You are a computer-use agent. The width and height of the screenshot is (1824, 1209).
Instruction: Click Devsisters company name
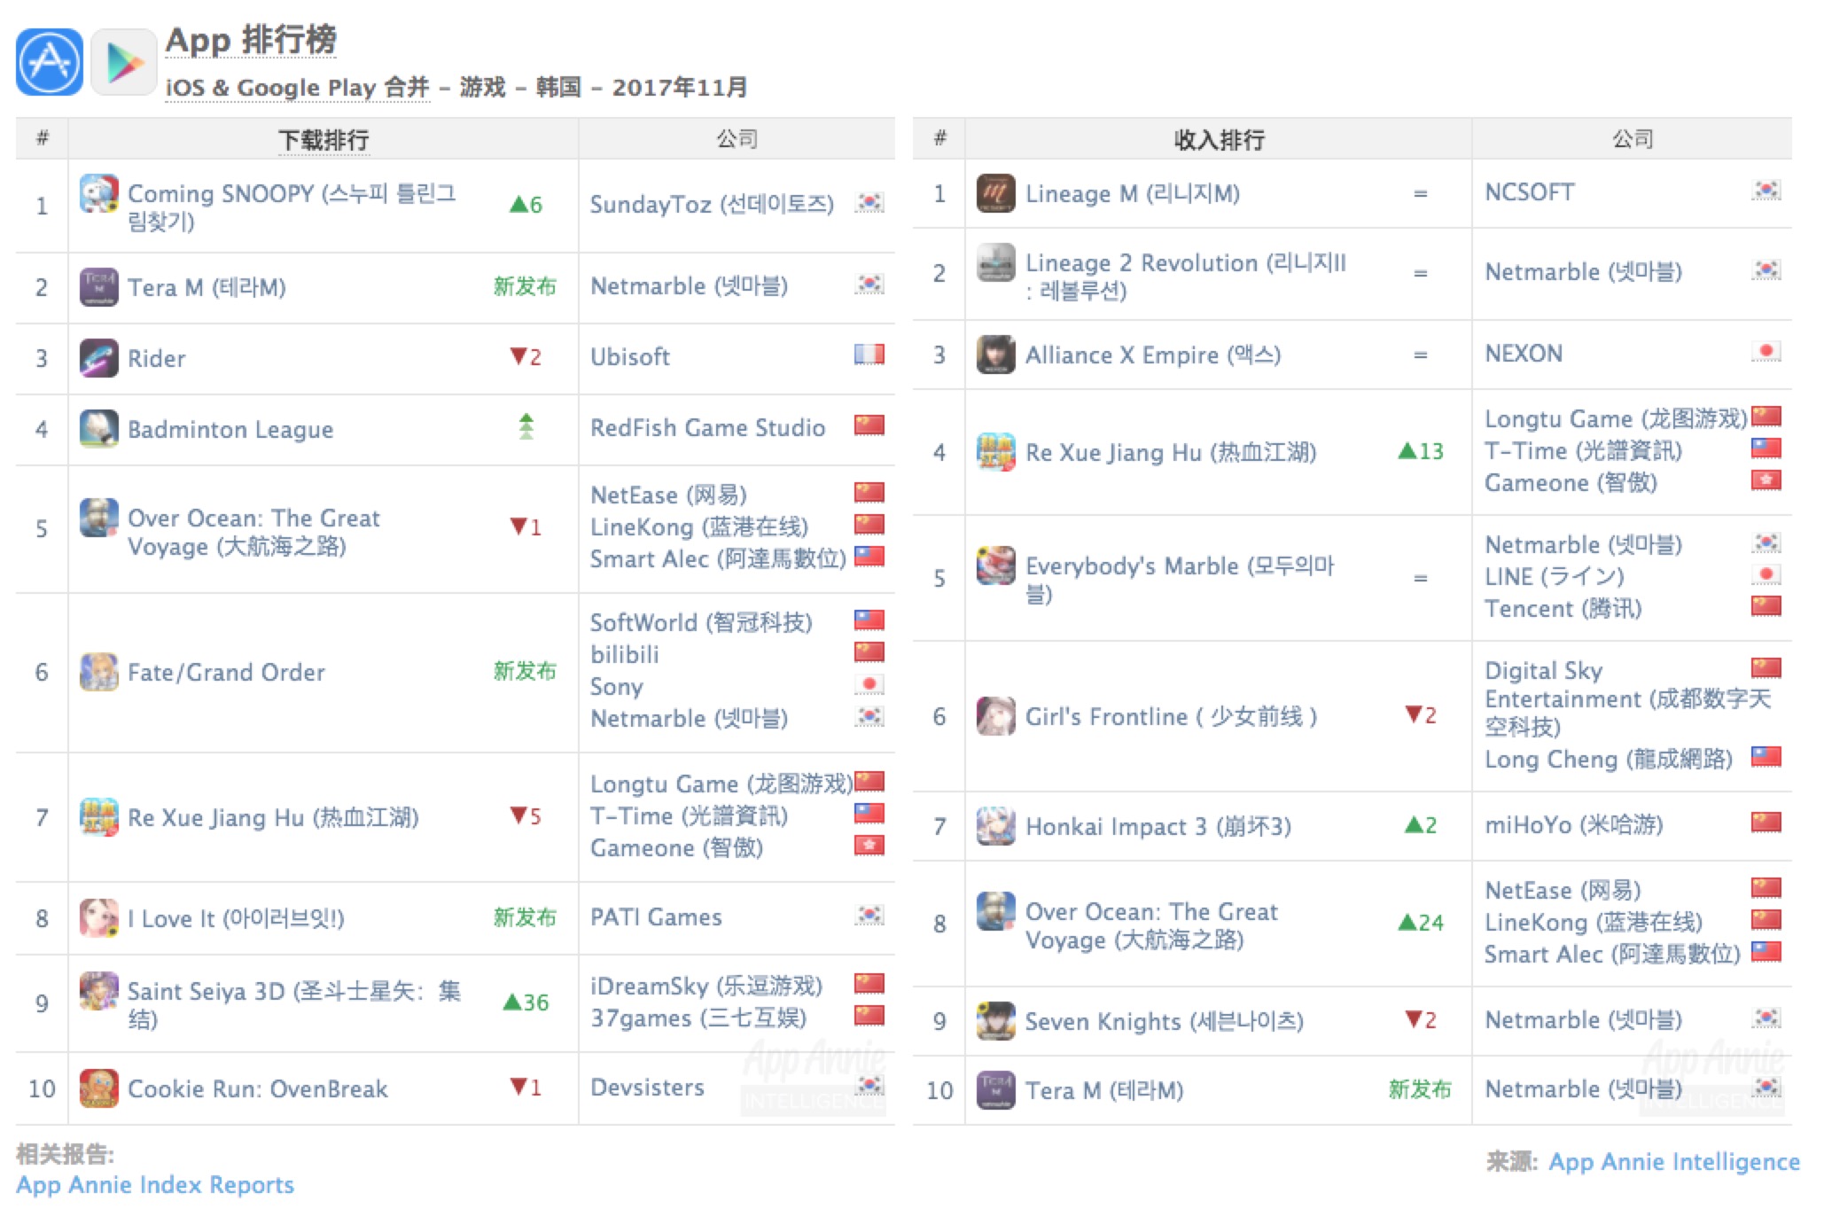[x=647, y=1088]
